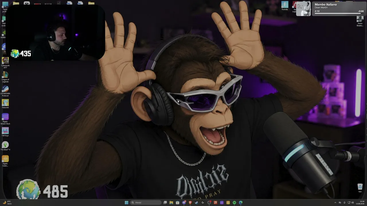The width and height of the screenshot is (367, 206).
Task: Open Spotify from the taskbar
Action: (x=234, y=203)
